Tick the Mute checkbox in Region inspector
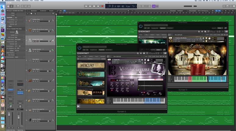The image size is (236, 131). (16, 13)
